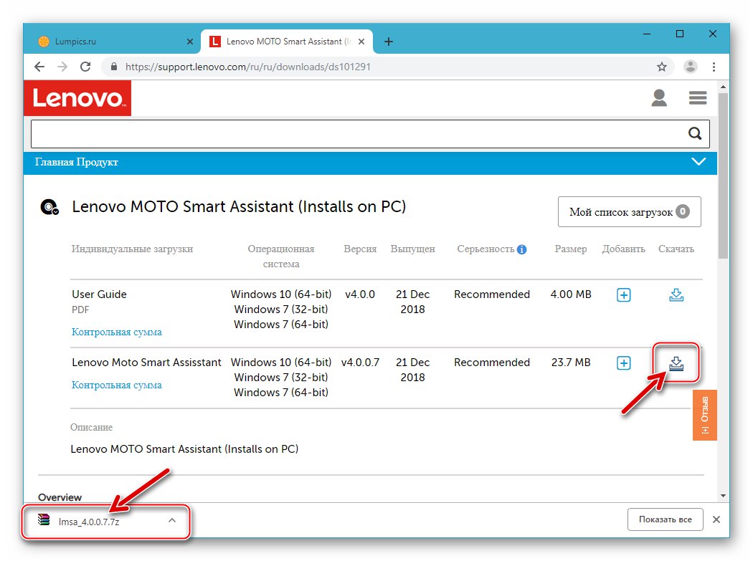Expand the Главная Продукт section chevron
The height and width of the screenshot is (561, 753).
click(x=698, y=162)
